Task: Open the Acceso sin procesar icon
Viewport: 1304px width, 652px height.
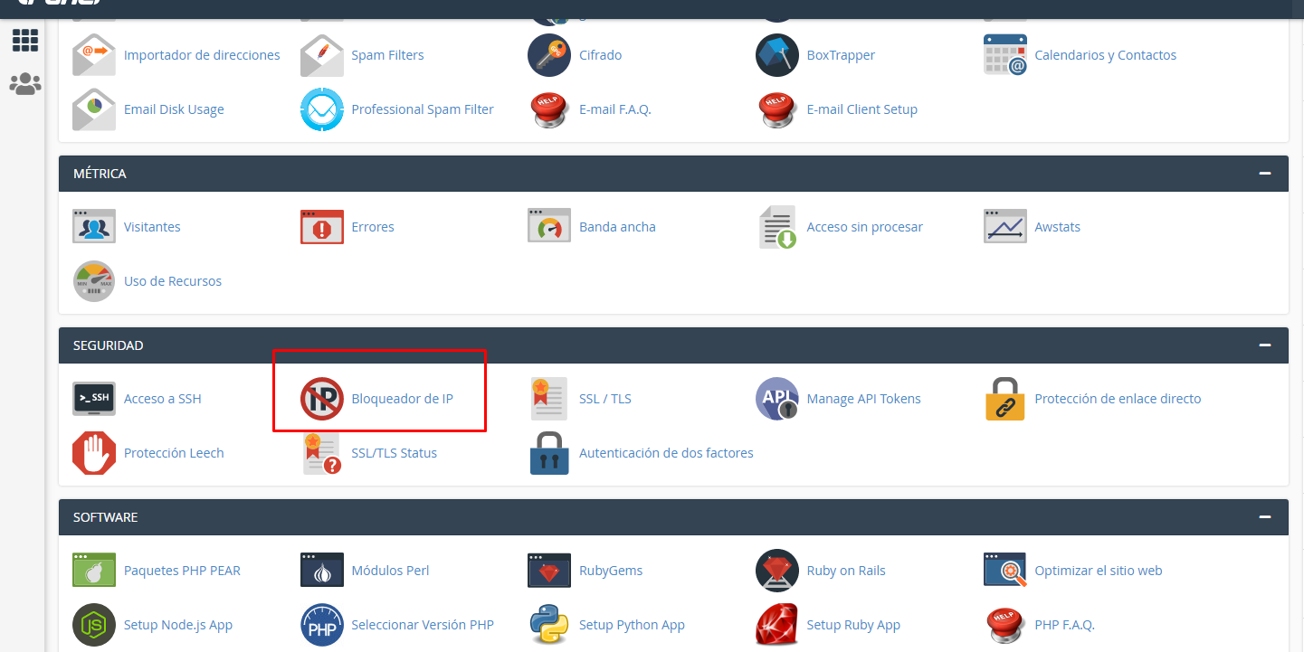Action: (777, 227)
